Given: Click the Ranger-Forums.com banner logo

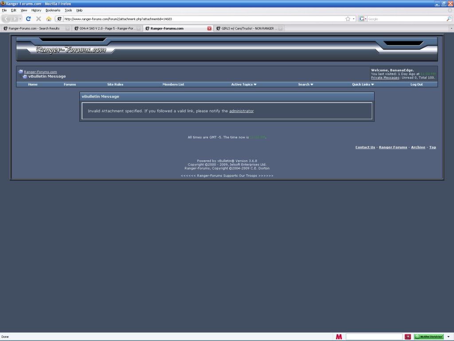Looking at the screenshot, I should pos(71,50).
